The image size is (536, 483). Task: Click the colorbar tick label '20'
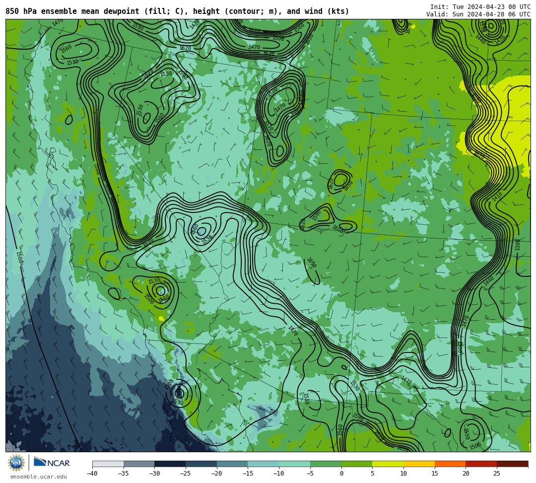pyautogui.click(x=466, y=474)
